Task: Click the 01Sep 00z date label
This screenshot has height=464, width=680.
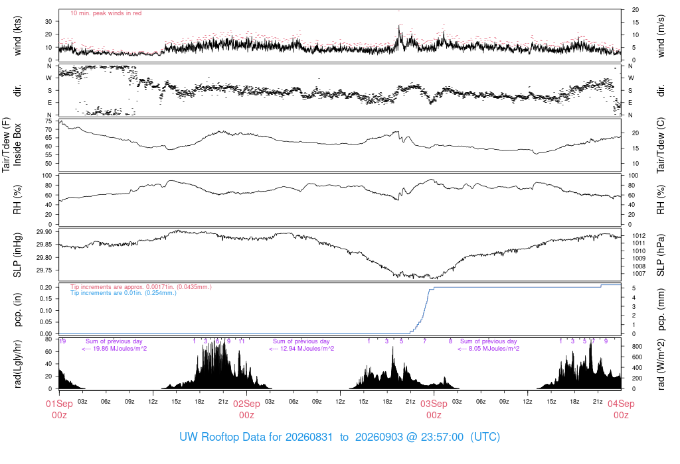Action: [59, 409]
